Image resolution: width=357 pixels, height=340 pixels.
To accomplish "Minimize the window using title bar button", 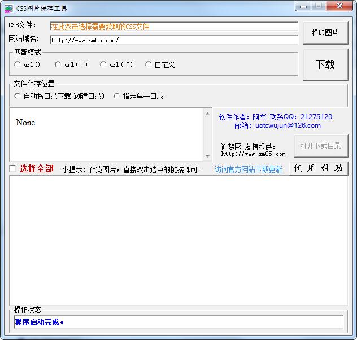I will pos(303,6).
